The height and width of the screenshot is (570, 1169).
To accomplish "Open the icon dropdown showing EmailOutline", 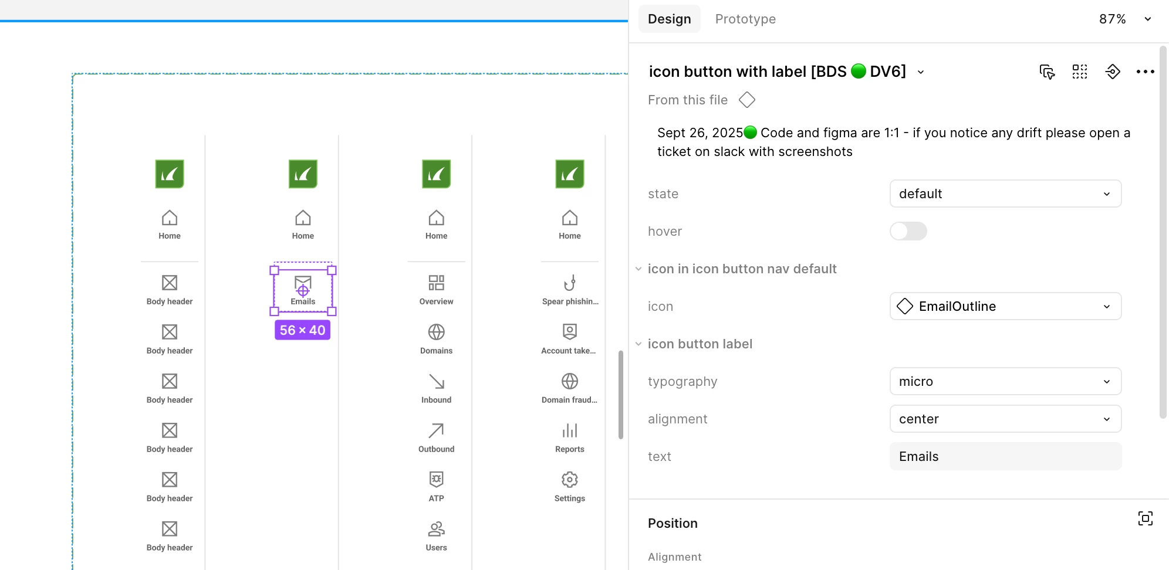I will tap(1005, 306).
